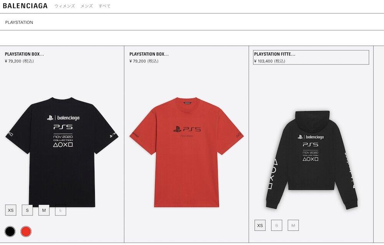384x245 pixels.
Task: Open the メンズ menu
Action: (87, 6)
